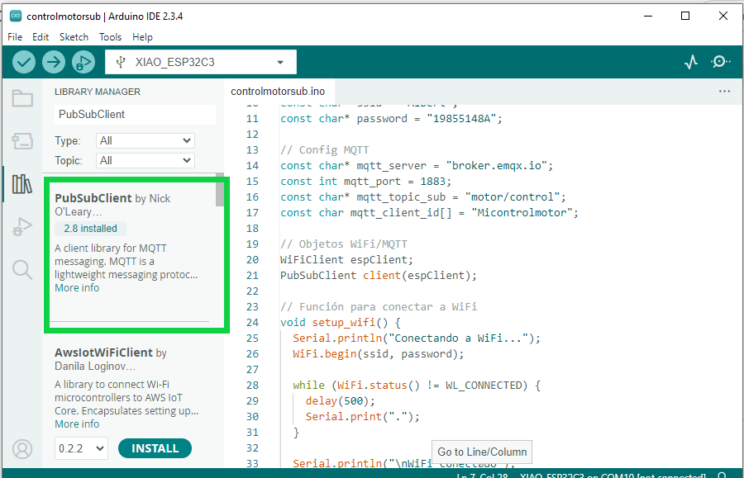Click the "broker.emqx.io" string in code
The height and width of the screenshot is (478, 744).
point(496,165)
